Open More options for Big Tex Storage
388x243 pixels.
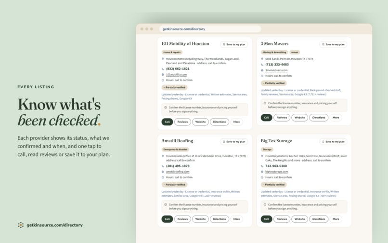click(x=336, y=219)
